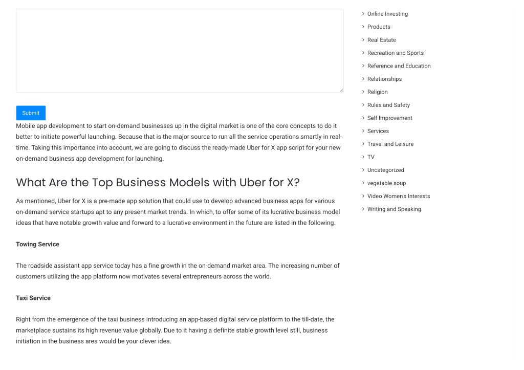
Task: Click the chevron icon beside Services
Action: click(363, 130)
